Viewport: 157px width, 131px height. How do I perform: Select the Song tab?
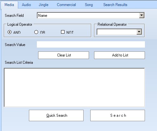point(89,5)
